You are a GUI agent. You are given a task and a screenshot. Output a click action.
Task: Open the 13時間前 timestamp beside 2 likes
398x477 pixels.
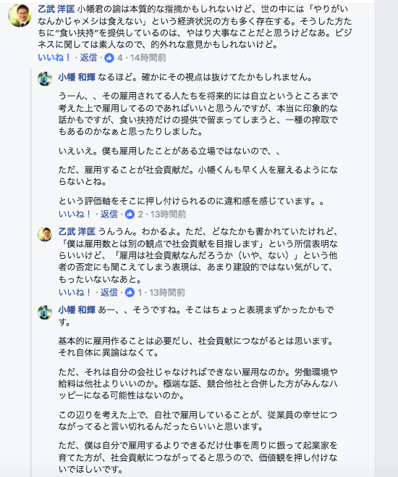[168, 214]
